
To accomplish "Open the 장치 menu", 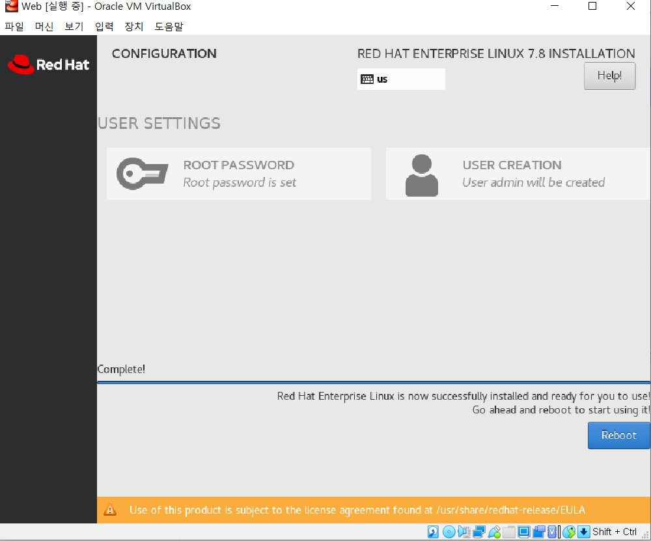I will click(133, 27).
